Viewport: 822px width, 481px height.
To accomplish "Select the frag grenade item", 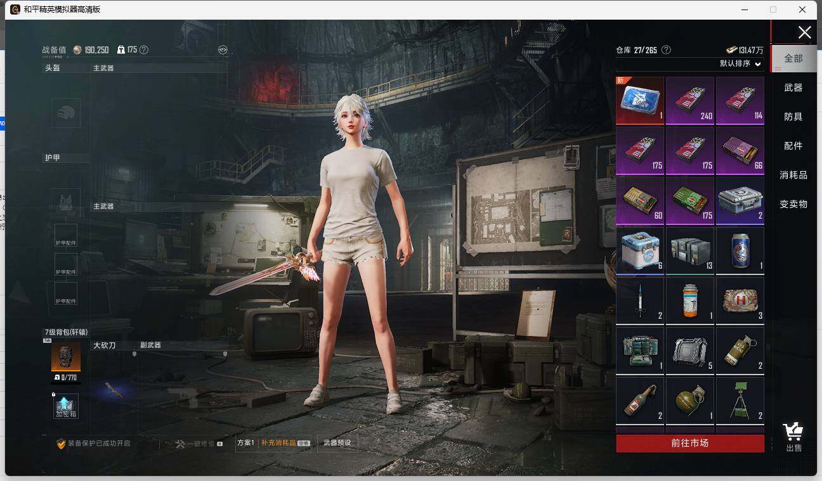I will pos(690,401).
